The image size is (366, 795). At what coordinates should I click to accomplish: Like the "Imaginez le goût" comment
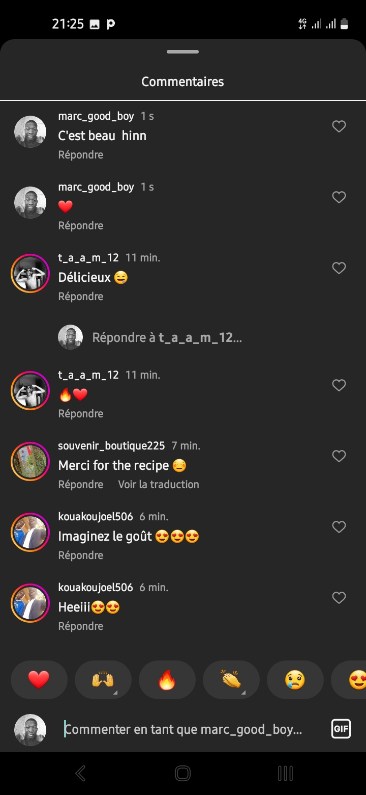pos(339,527)
